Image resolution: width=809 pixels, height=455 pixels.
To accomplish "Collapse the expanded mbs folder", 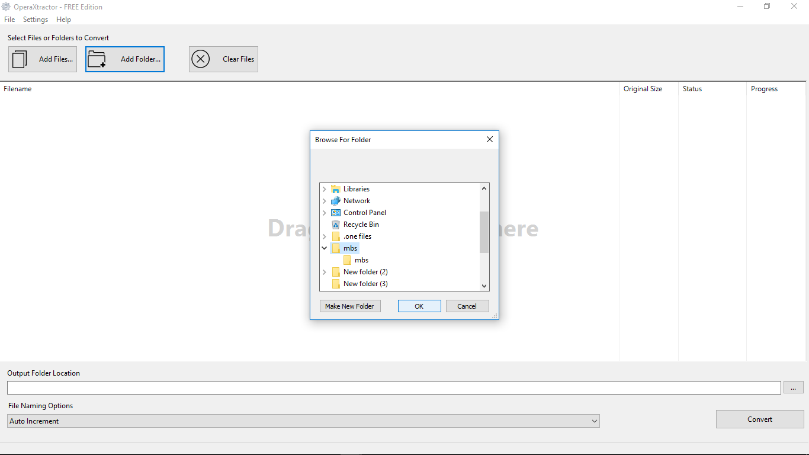I will pos(325,248).
